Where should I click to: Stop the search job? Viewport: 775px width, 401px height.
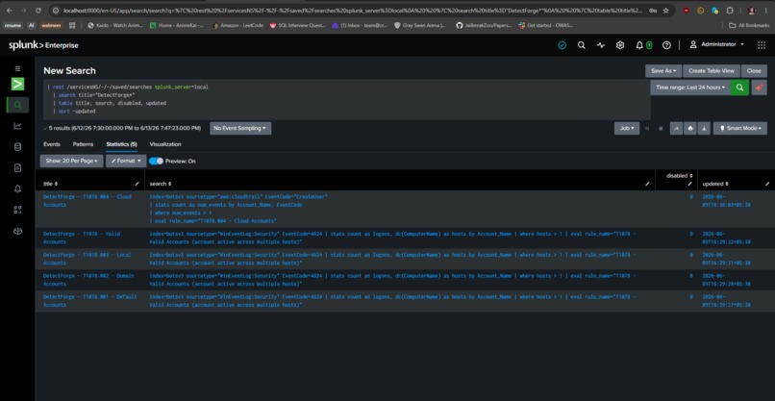tap(661, 129)
